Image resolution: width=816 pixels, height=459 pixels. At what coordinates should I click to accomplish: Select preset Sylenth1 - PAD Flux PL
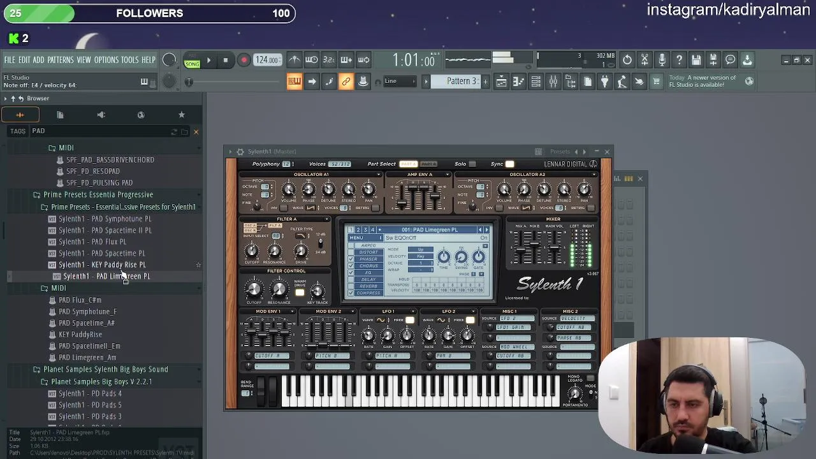click(x=92, y=242)
